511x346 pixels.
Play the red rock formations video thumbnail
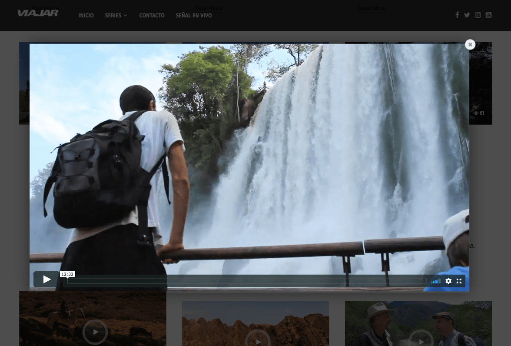point(257,338)
